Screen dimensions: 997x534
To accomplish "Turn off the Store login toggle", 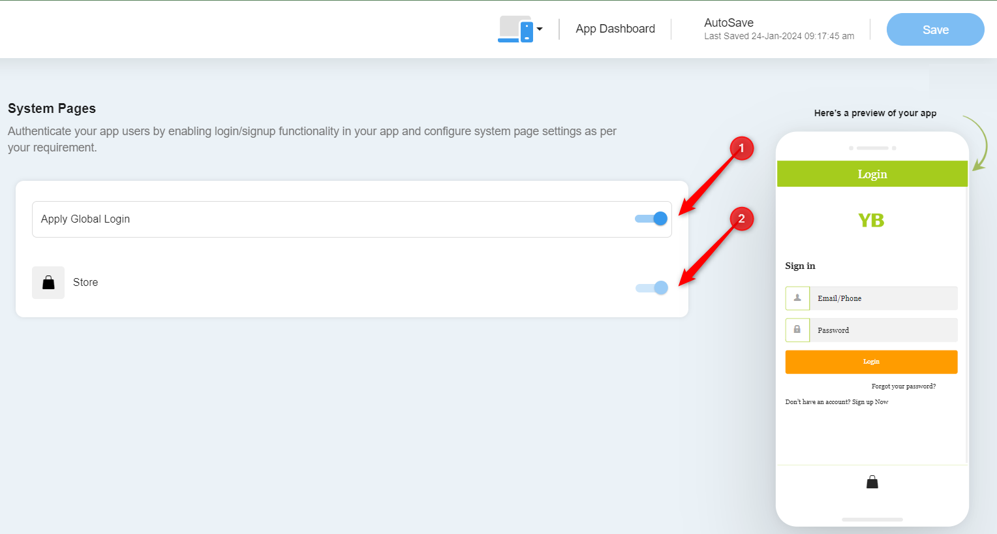I will (x=651, y=287).
